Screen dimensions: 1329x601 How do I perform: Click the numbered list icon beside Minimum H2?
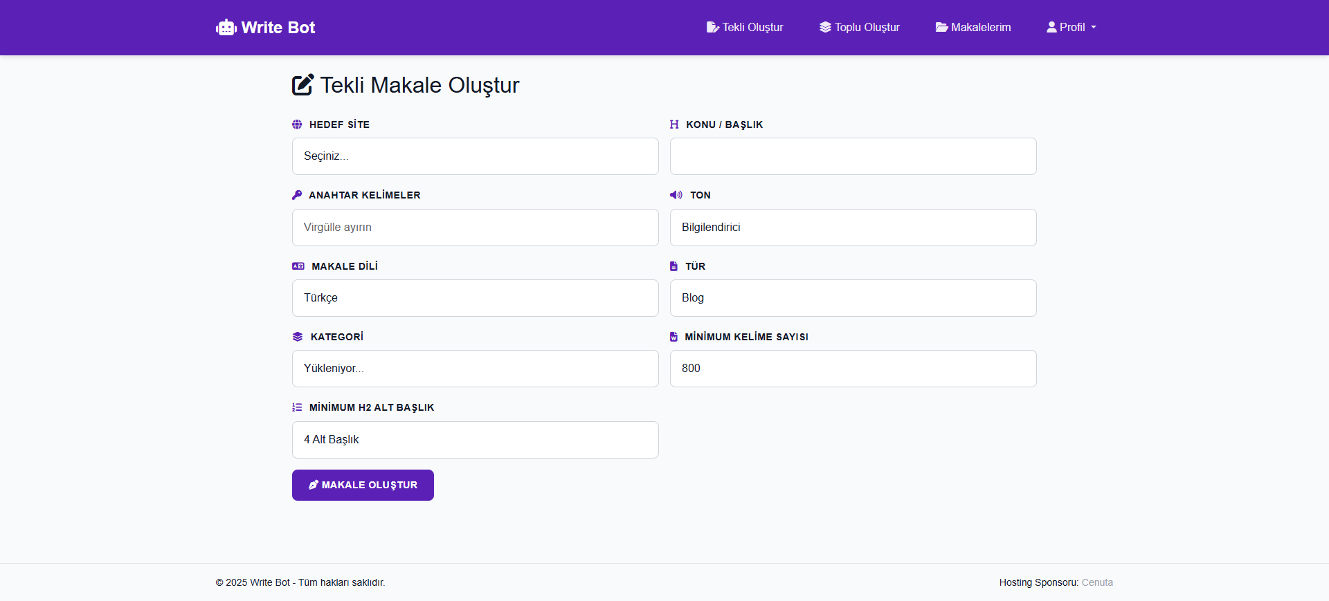[297, 407]
